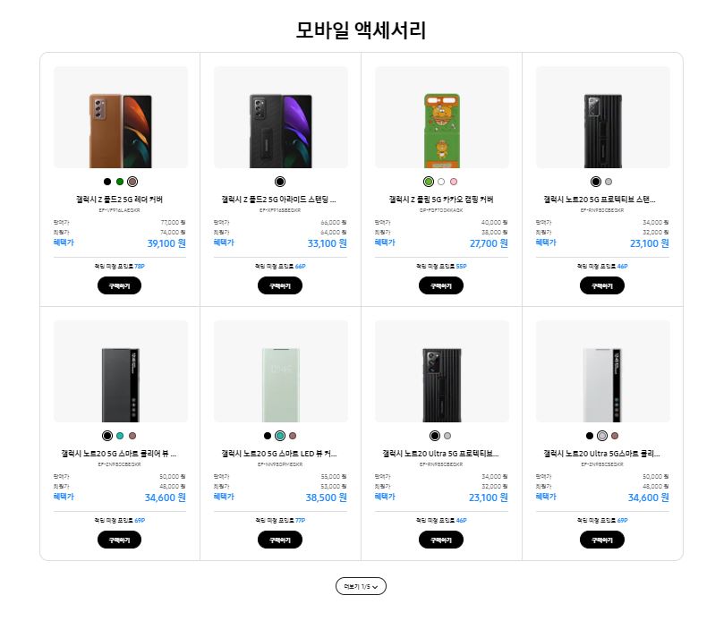The image size is (715, 621).
Task: Select gray swatch on Note20 Ultra protective cover
Action: (x=447, y=436)
